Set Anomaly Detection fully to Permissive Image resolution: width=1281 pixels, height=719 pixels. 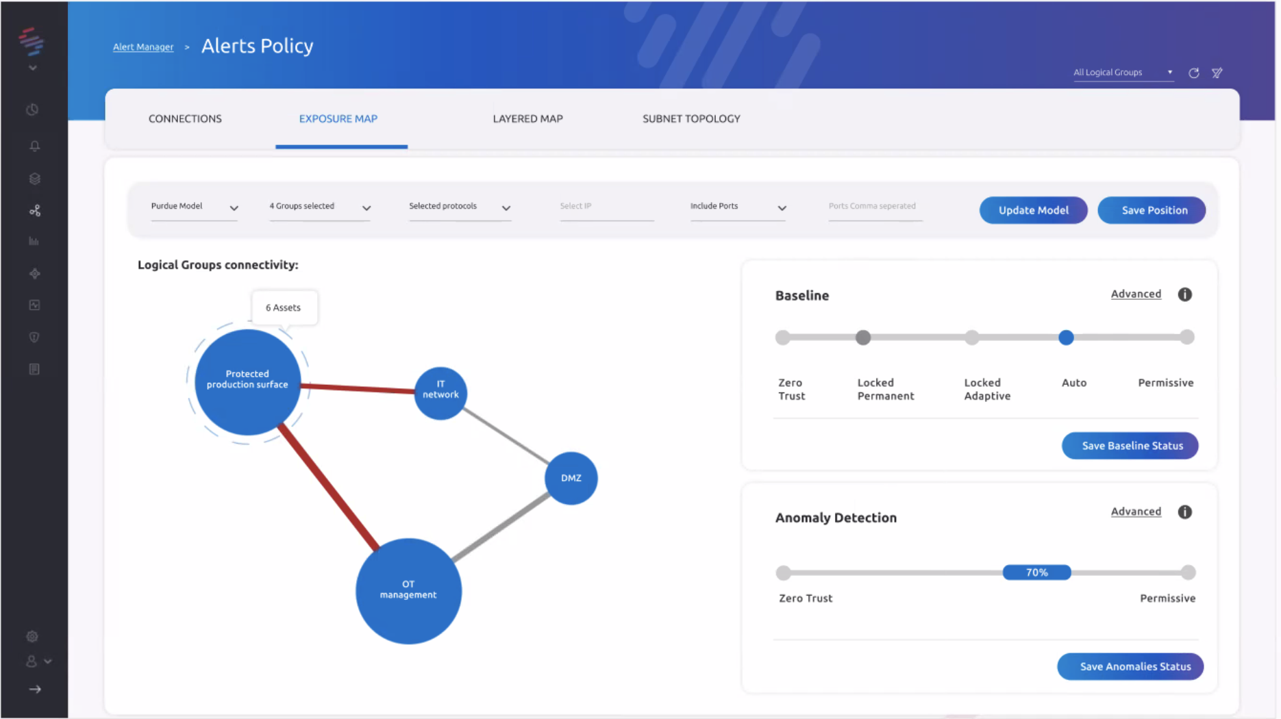[1189, 572]
